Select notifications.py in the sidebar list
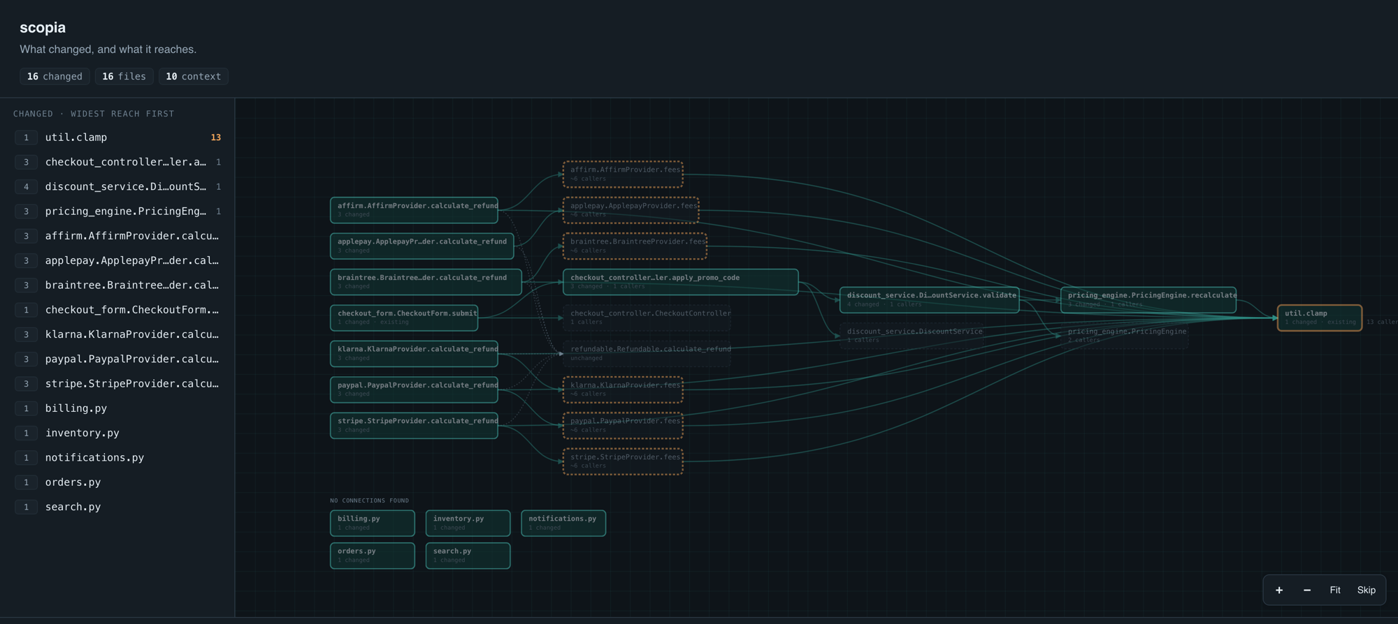Screen dimensions: 1398x624 click(x=117, y=458)
